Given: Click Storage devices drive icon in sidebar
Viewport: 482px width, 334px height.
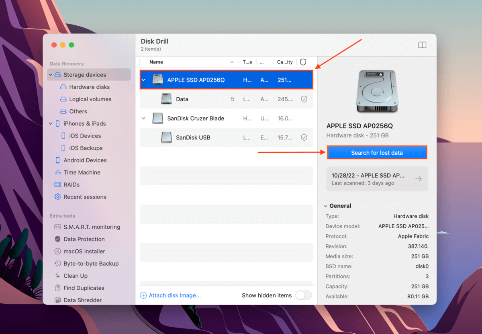Looking at the screenshot, I should (58, 75).
